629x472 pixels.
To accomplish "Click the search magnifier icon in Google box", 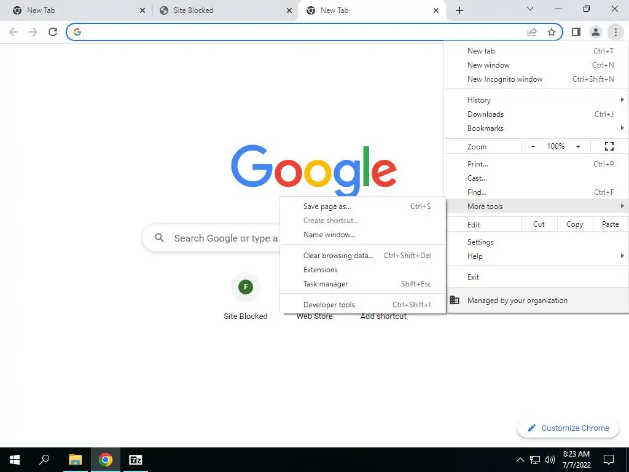I will pos(159,238).
